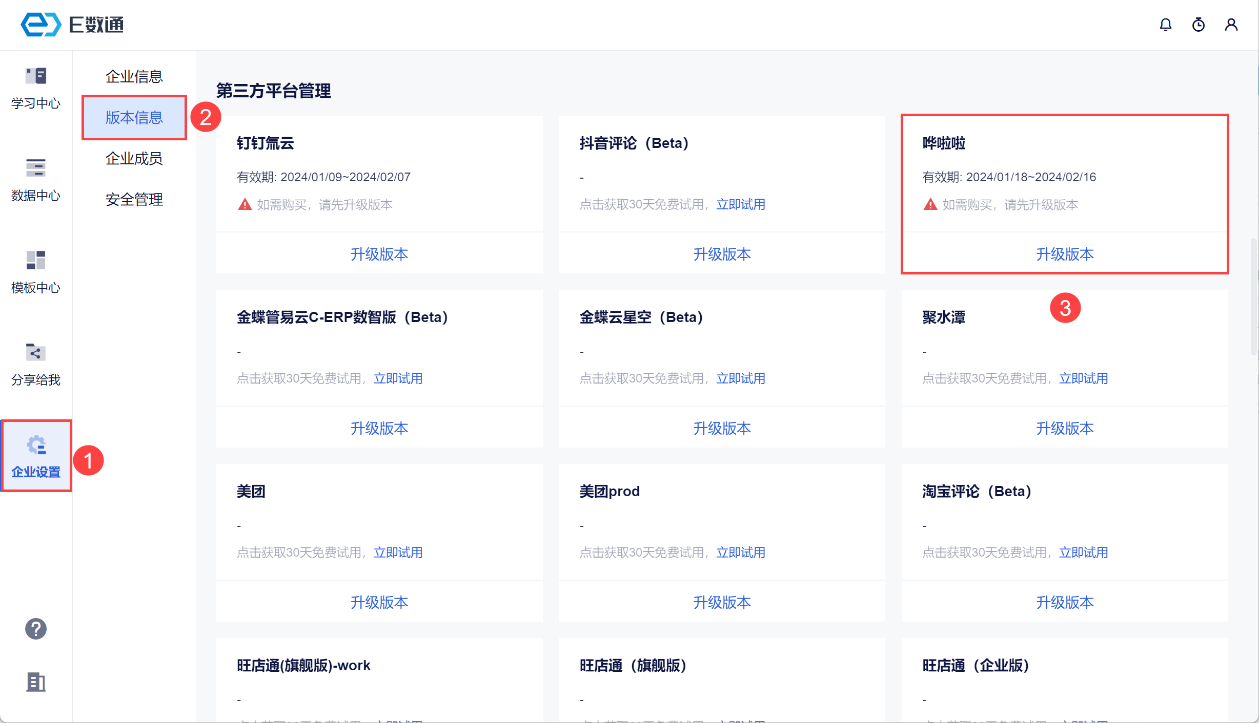Viewport: 1259px width, 723px height.
Task: Click 立即试用 link for 聚水潭
Action: [1084, 378]
